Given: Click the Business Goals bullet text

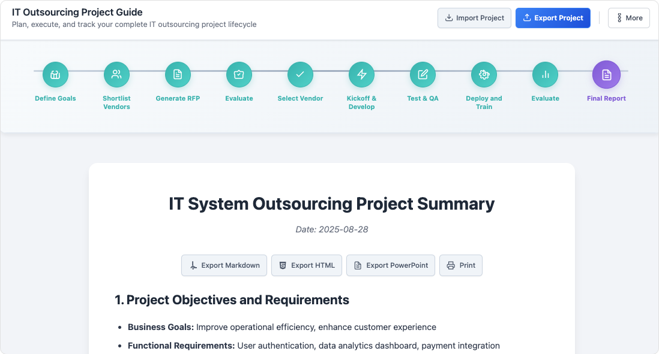Looking at the screenshot, I should click(282, 327).
